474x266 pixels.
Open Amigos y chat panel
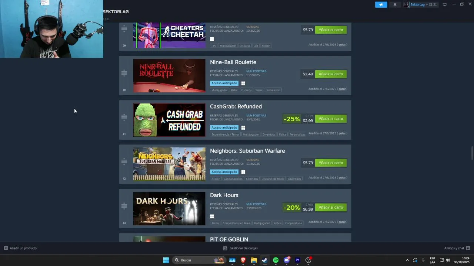pyautogui.click(x=457, y=248)
